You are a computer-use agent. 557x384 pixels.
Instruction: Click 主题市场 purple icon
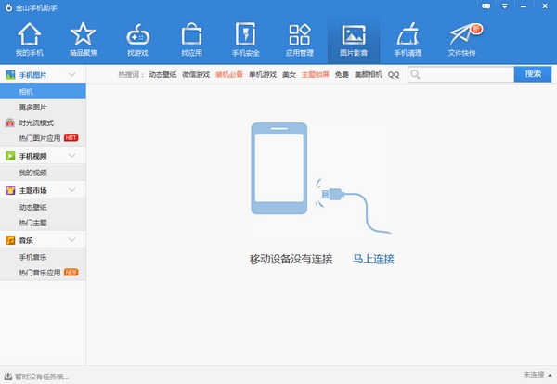[10, 190]
